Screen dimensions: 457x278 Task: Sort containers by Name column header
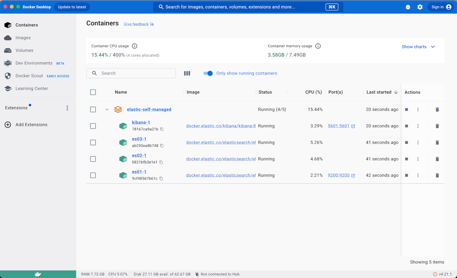coord(121,92)
